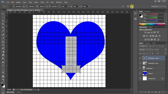Open the Color panel options menu
Viewport: 168px width, 94px height.
tap(166, 11)
